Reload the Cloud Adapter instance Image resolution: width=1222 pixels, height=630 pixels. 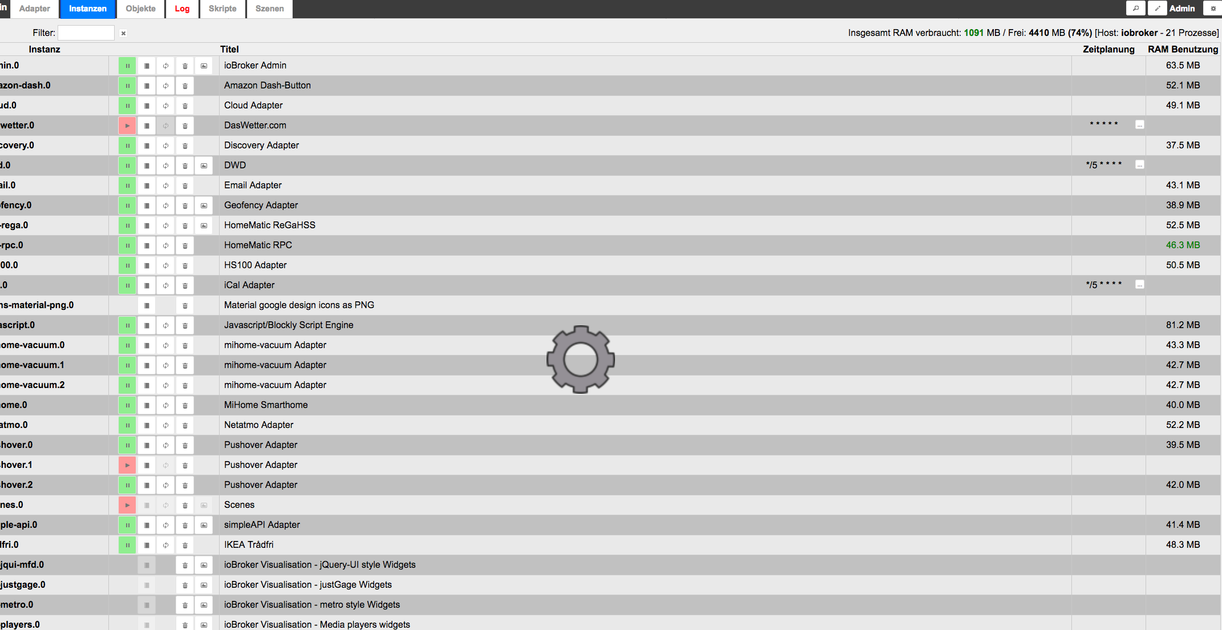point(165,106)
